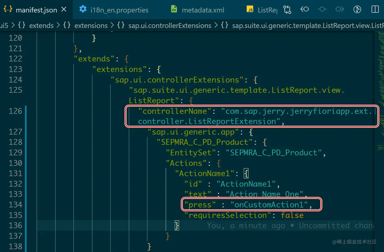Click the "You, a minute ago" blame annotation

click(246, 226)
